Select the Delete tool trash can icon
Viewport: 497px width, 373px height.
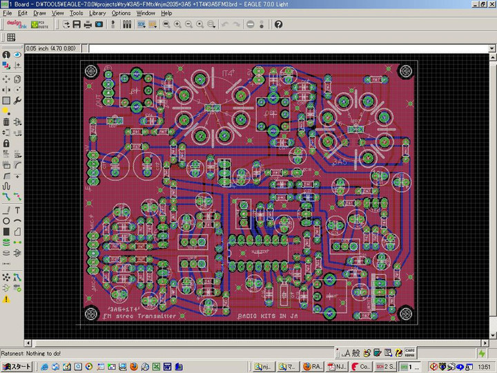point(6,121)
